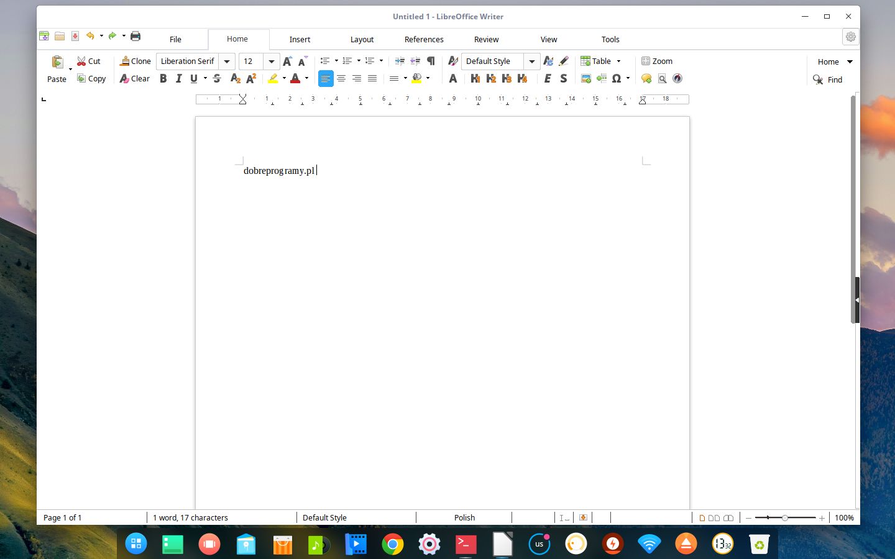Apply Heading 2 style
The height and width of the screenshot is (559, 895).
(x=491, y=78)
